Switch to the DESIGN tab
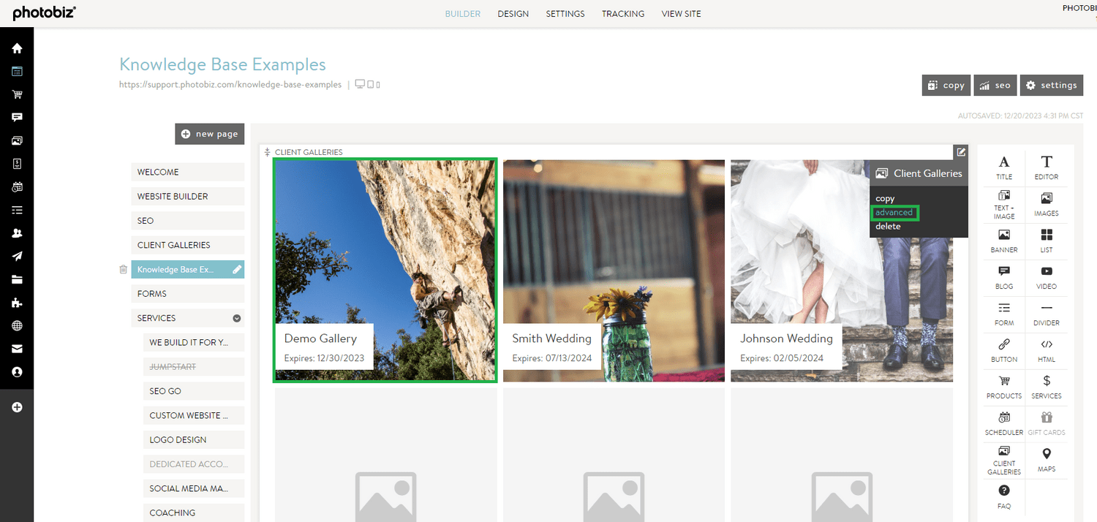The height and width of the screenshot is (522, 1097). (x=513, y=13)
